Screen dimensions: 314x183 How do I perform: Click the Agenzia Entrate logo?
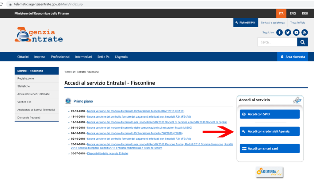pos(39,34)
